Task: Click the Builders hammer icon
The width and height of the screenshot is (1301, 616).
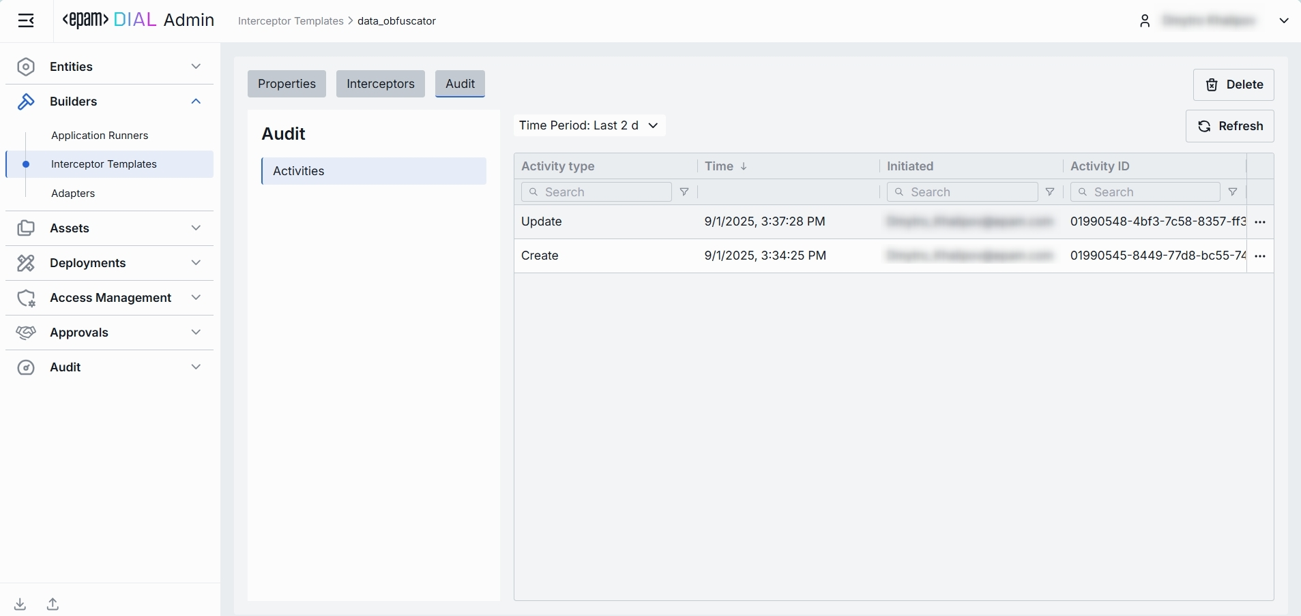Action: pyautogui.click(x=26, y=102)
